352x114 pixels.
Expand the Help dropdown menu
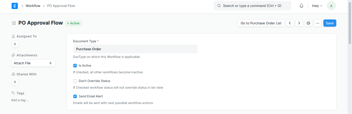pyautogui.click(x=317, y=6)
